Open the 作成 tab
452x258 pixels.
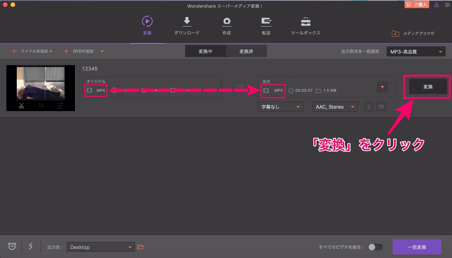(226, 26)
